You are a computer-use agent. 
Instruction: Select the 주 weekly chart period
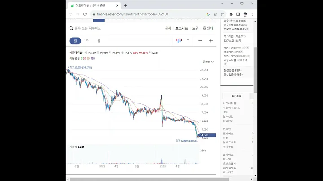[87, 41]
